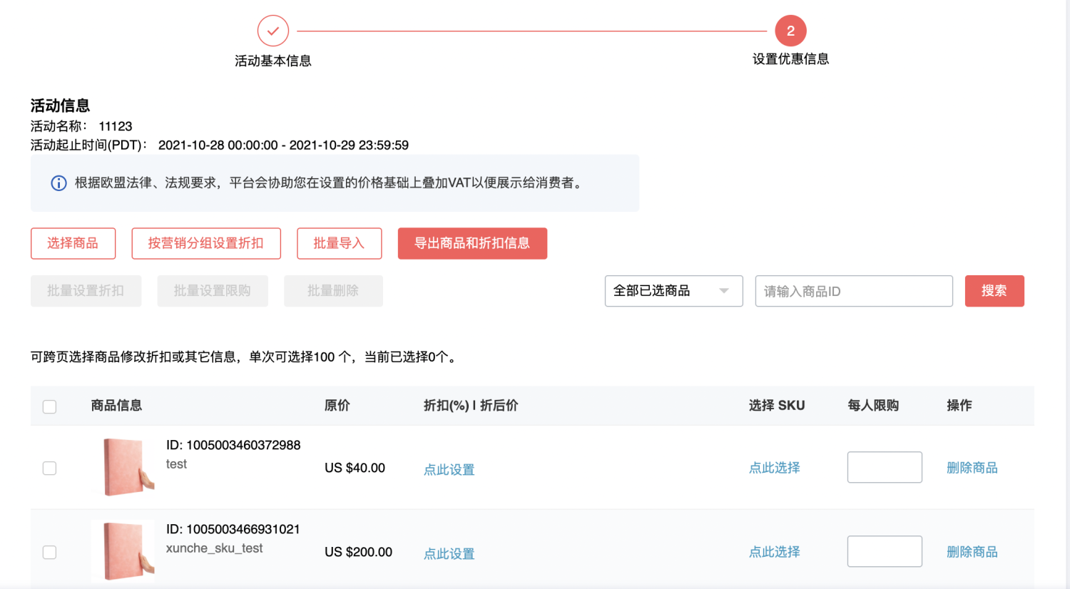Click 点此选择 SKU for xunche_sku_test

click(774, 552)
